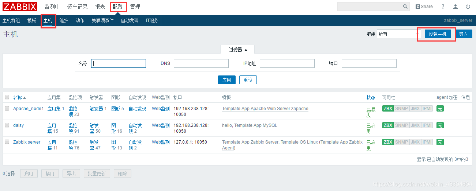The width and height of the screenshot is (476, 191).
Task: Toggle 已启用 status for daisy
Action: point(371,128)
